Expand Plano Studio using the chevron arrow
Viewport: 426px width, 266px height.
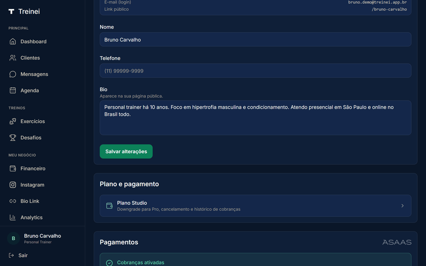402,206
